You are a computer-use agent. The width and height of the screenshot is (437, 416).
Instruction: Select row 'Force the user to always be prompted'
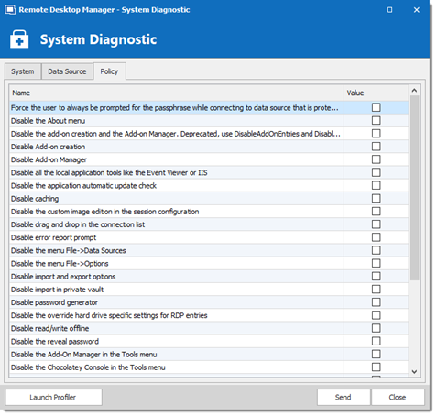[x=209, y=108]
